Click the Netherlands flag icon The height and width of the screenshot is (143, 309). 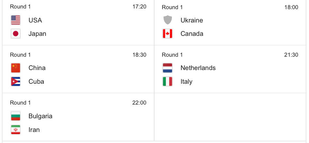pyautogui.click(x=167, y=68)
